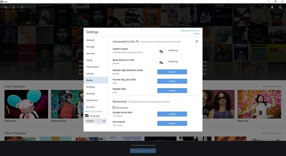Click the Language icon in Settings

(x=87, y=116)
